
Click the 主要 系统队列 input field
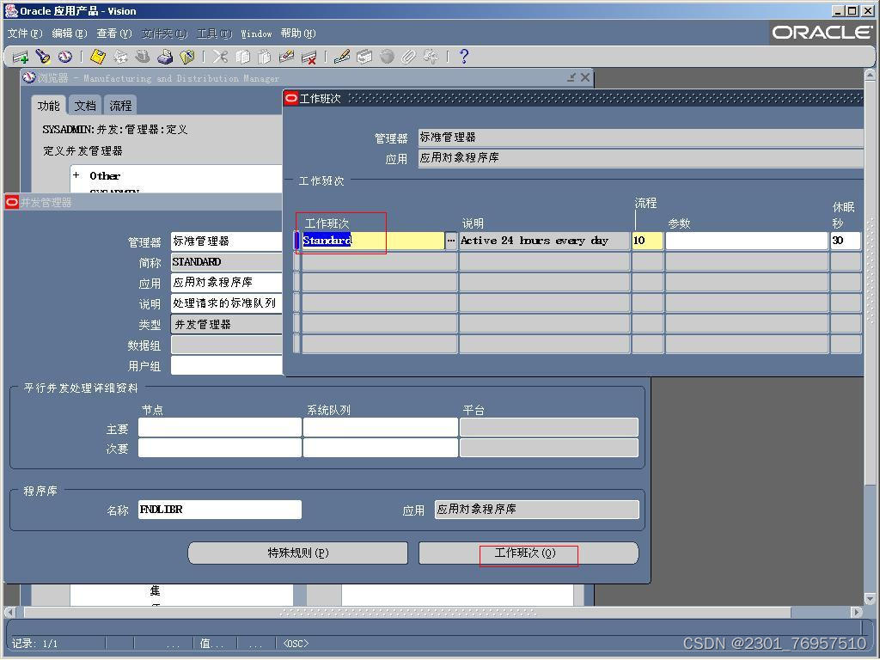381,427
